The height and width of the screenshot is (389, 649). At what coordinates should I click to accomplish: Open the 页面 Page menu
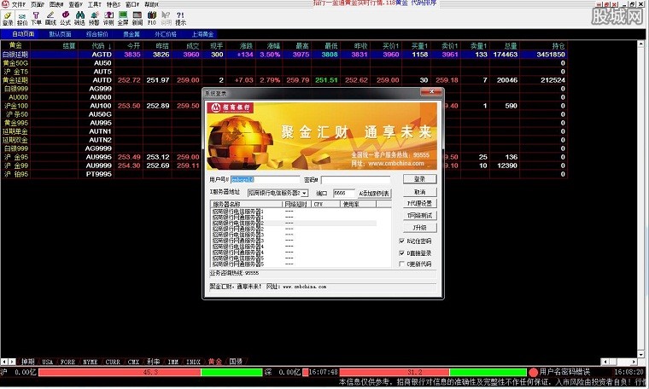(x=38, y=4)
